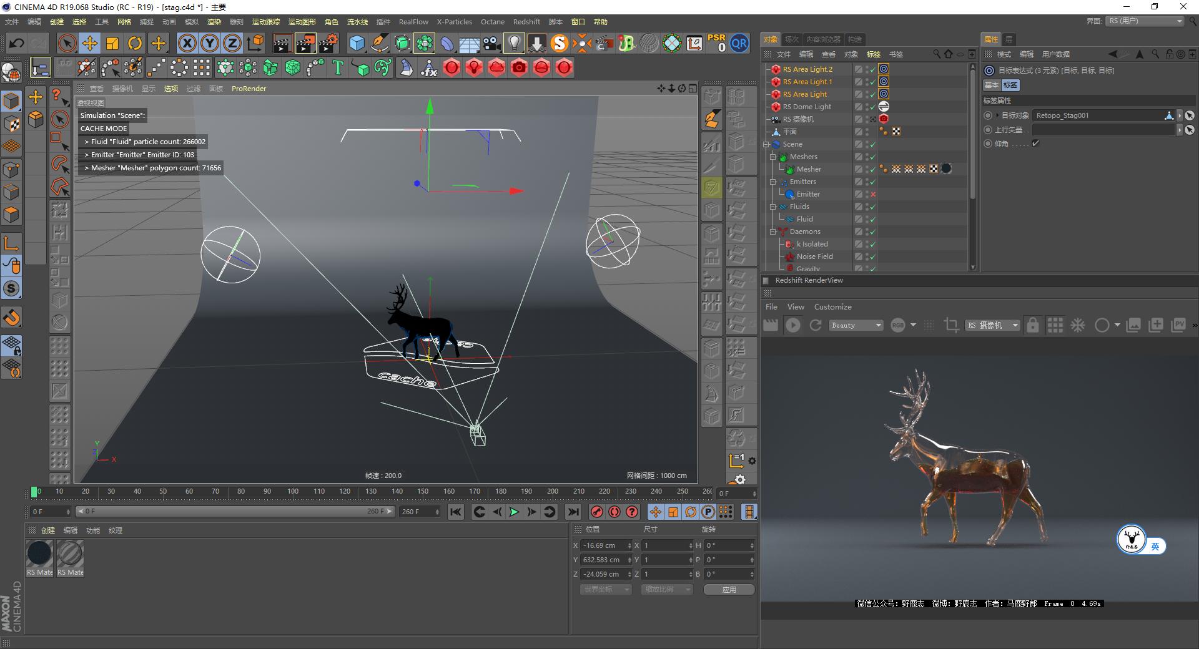Image resolution: width=1199 pixels, height=649 pixels.
Task: Lock the Y axis toggle in toolbar
Action: pos(209,43)
